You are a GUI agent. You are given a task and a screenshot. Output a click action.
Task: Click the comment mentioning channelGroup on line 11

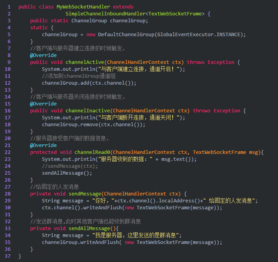pyautogui.click(x=79, y=76)
